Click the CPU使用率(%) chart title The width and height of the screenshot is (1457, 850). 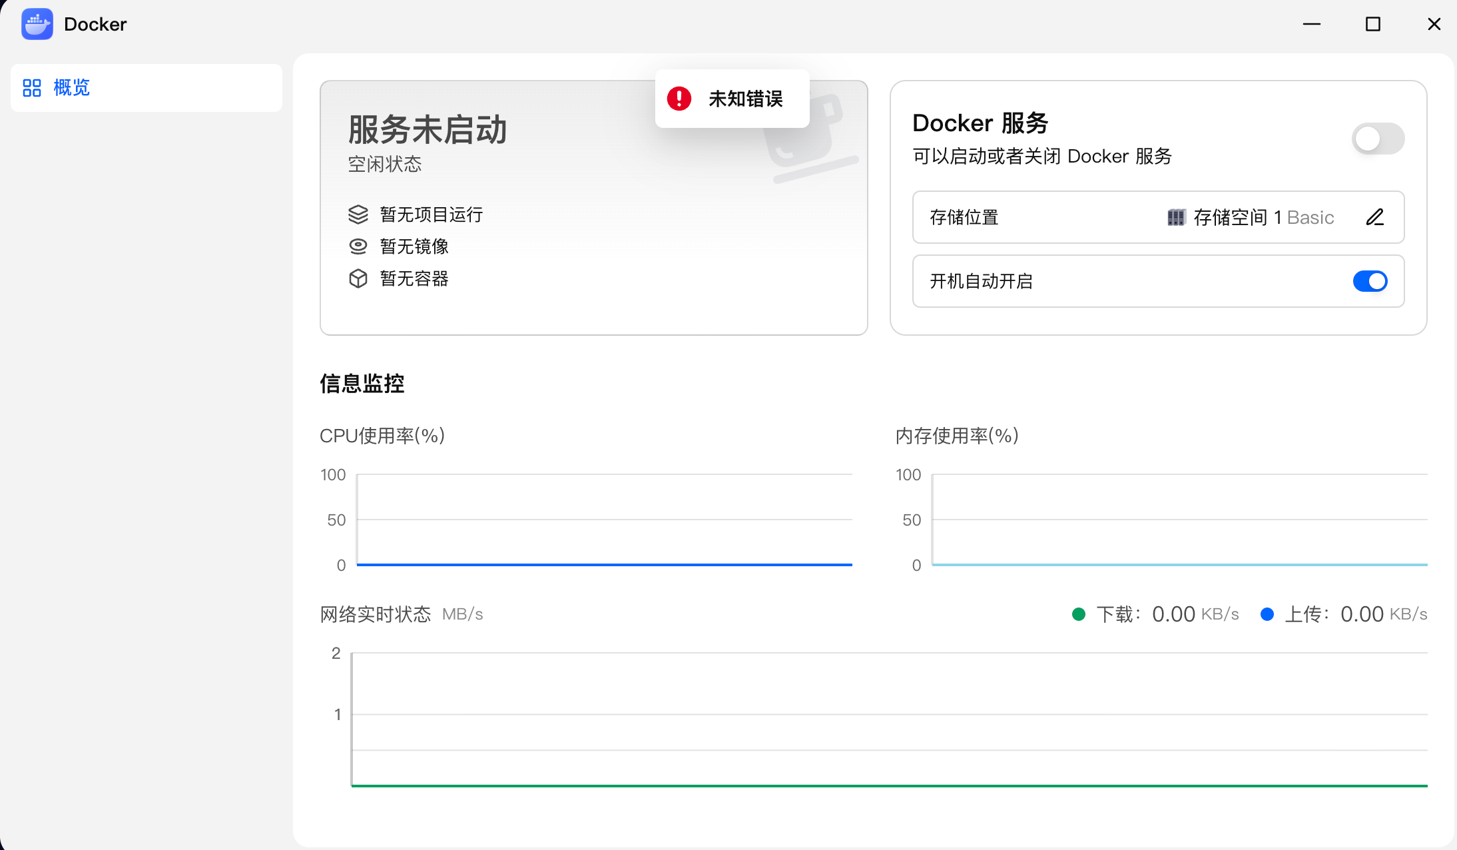(x=382, y=436)
